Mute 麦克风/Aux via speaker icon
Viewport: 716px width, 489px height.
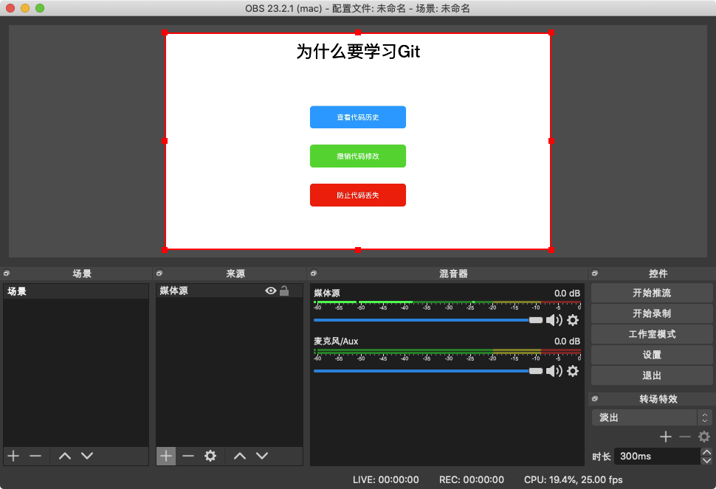click(x=554, y=371)
